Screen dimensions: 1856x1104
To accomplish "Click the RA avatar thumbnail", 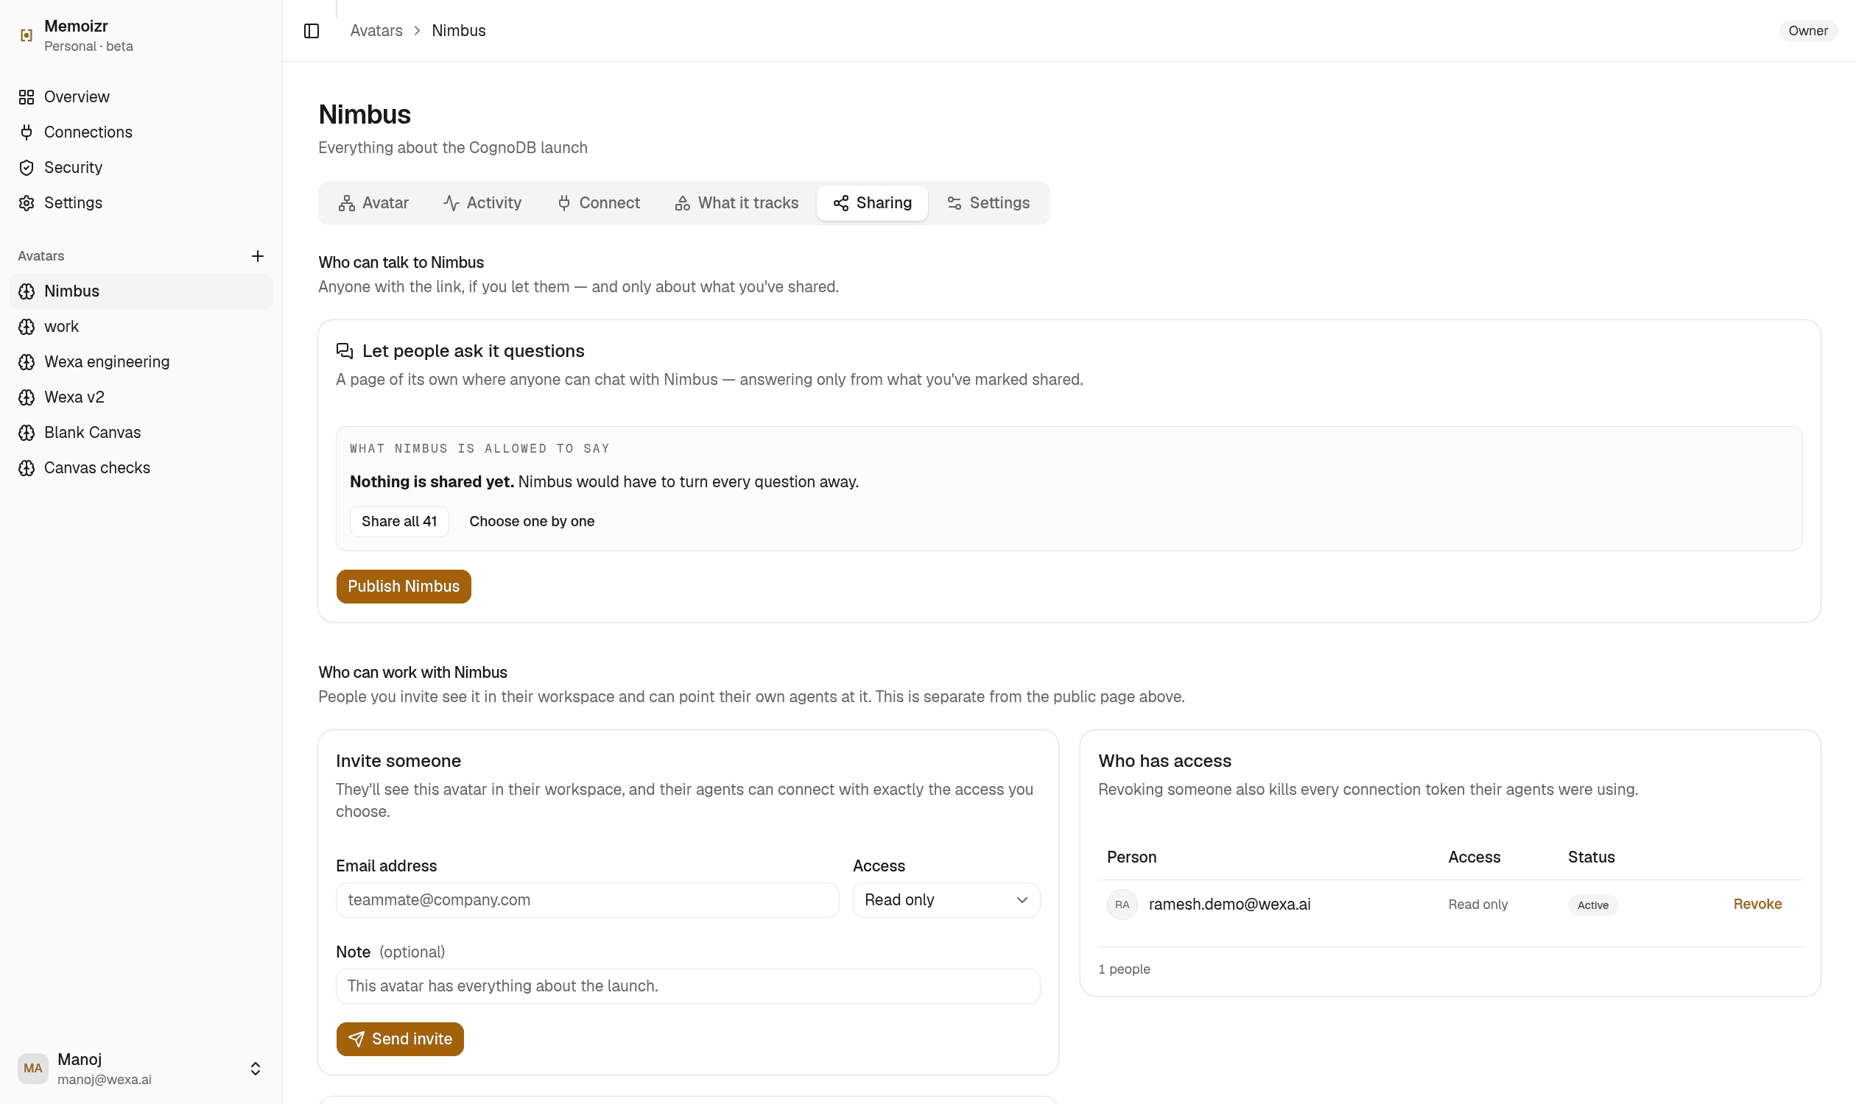I will coord(1122,905).
